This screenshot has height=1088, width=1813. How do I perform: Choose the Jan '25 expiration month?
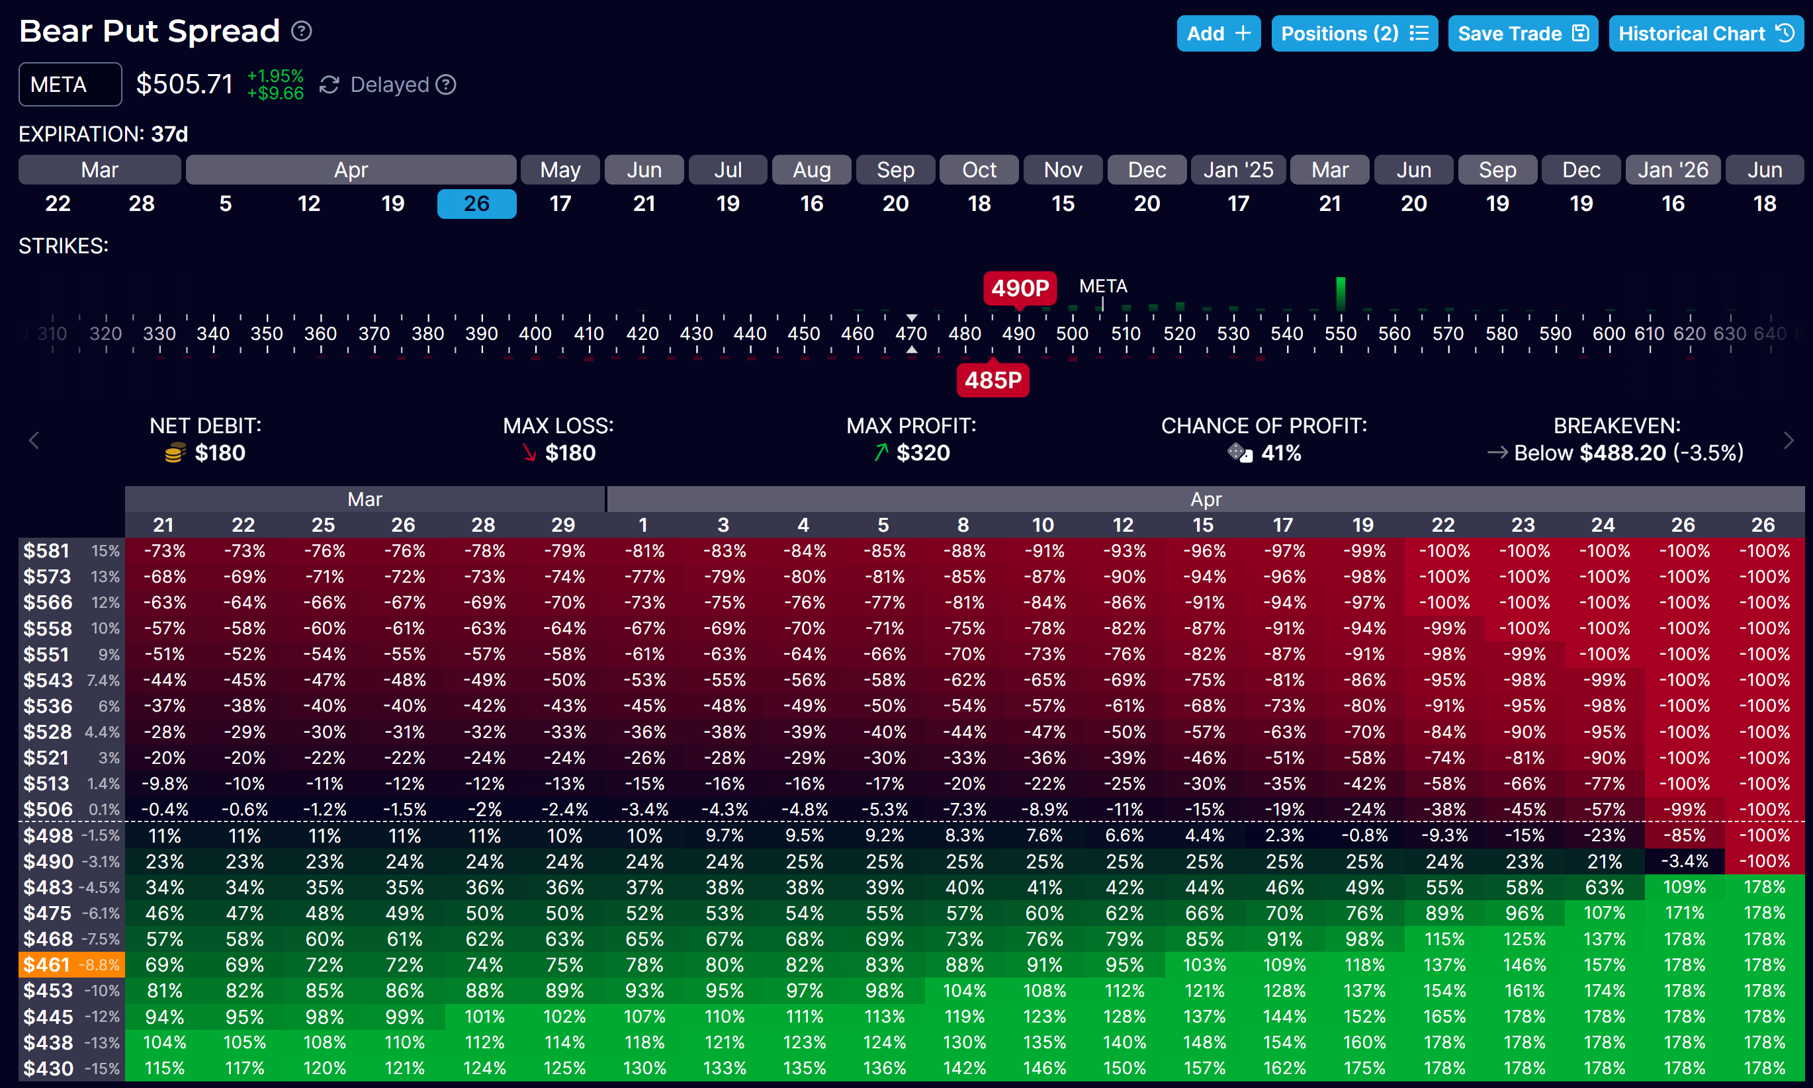pyautogui.click(x=1238, y=170)
